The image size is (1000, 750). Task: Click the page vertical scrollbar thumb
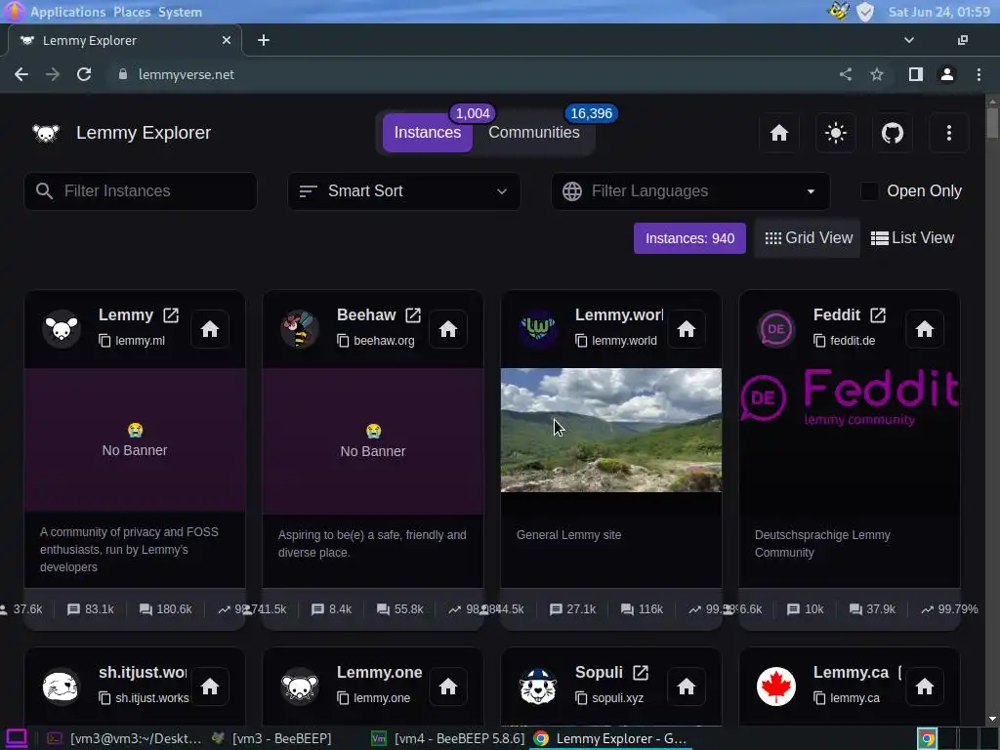click(992, 122)
